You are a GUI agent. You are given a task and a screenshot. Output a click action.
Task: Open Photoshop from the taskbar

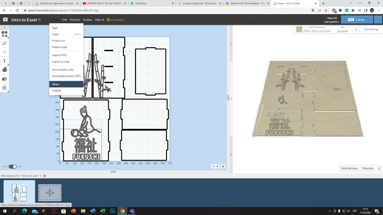click(x=113, y=211)
